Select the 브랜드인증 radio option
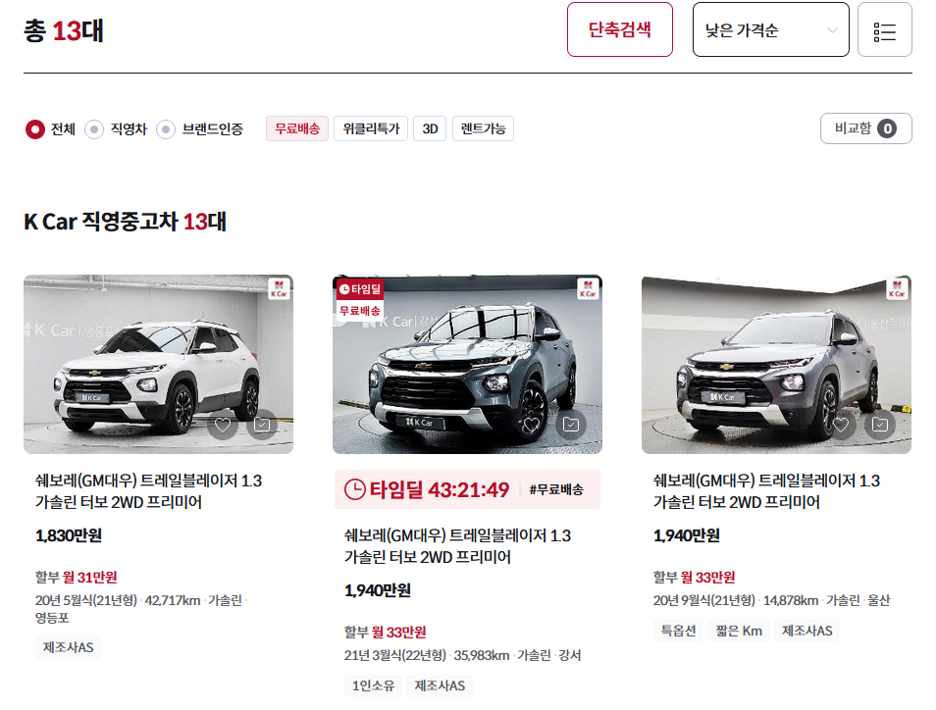Viewport: 936px width, 710px height. [x=166, y=128]
